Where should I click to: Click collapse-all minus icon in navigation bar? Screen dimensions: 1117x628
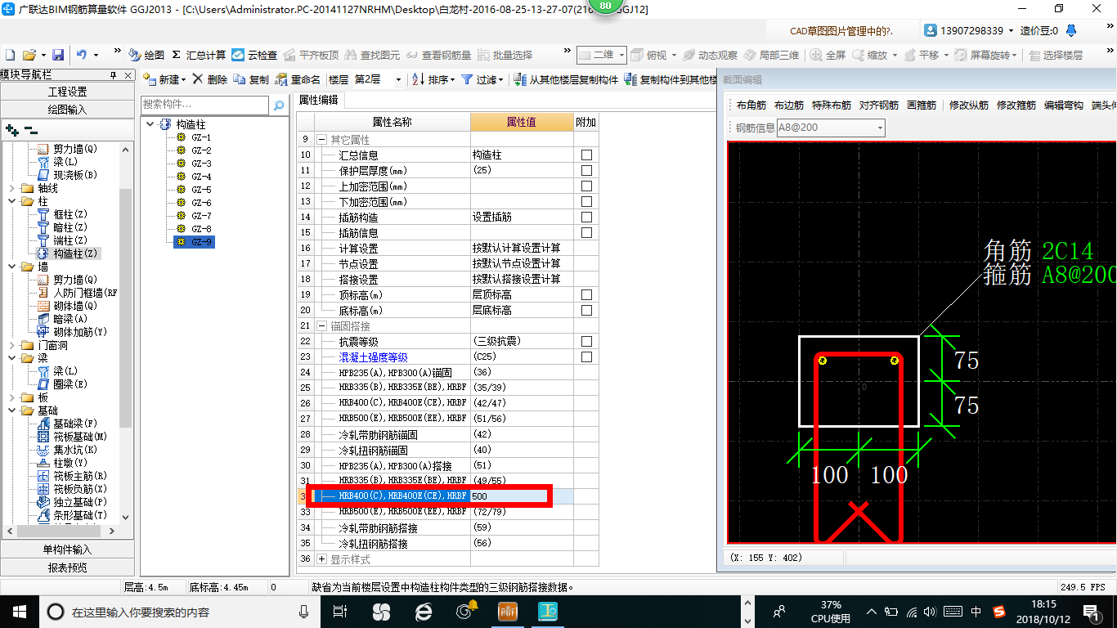30,129
